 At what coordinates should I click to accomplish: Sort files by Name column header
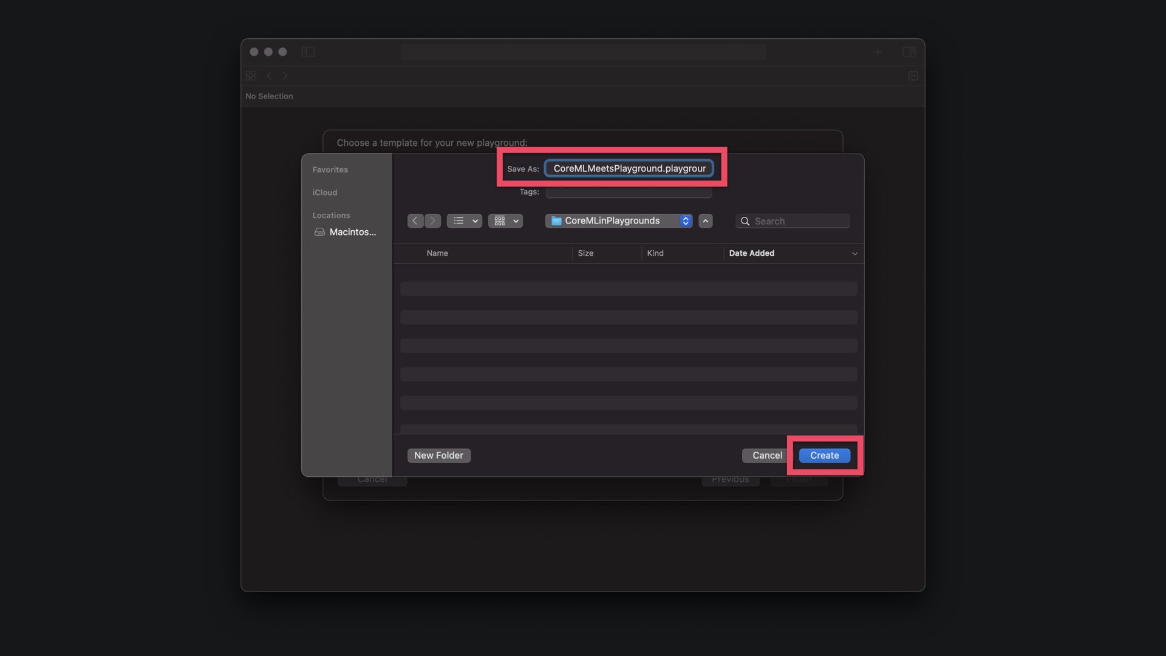437,253
